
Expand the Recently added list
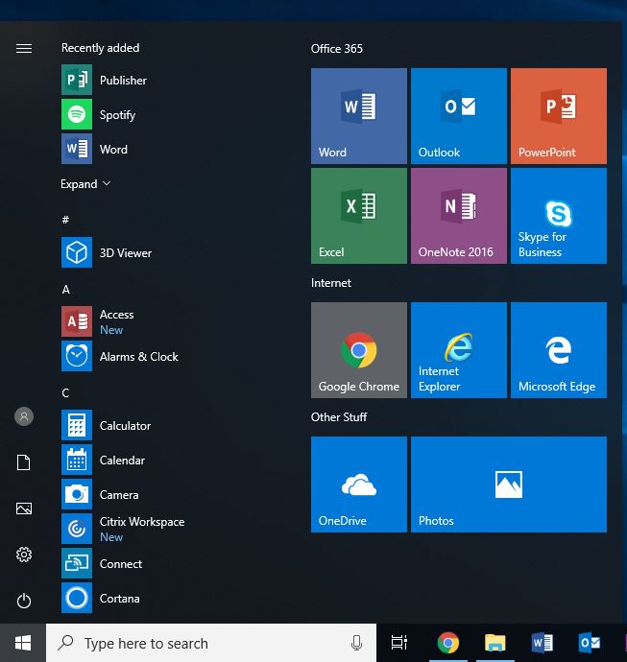[85, 184]
